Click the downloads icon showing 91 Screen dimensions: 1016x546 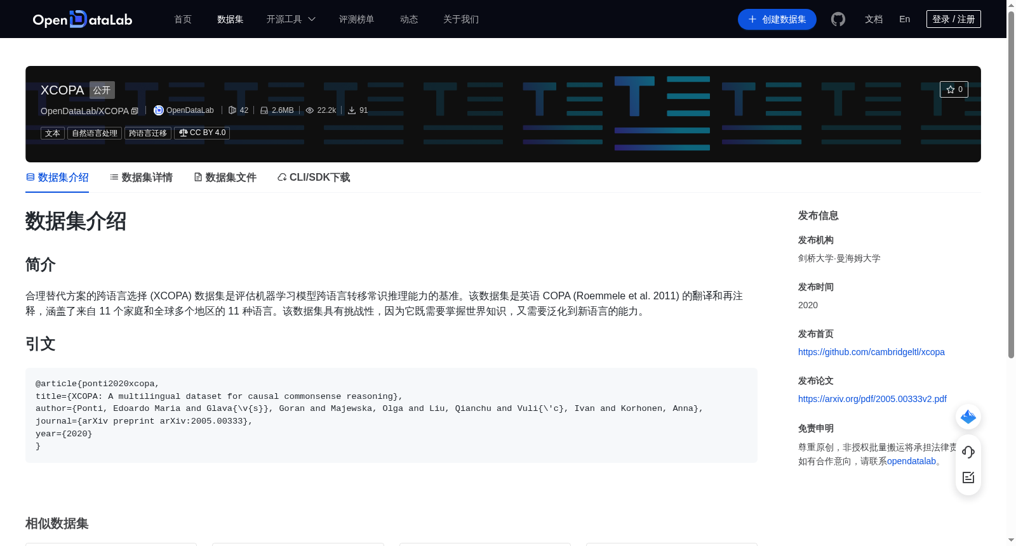pyautogui.click(x=352, y=110)
